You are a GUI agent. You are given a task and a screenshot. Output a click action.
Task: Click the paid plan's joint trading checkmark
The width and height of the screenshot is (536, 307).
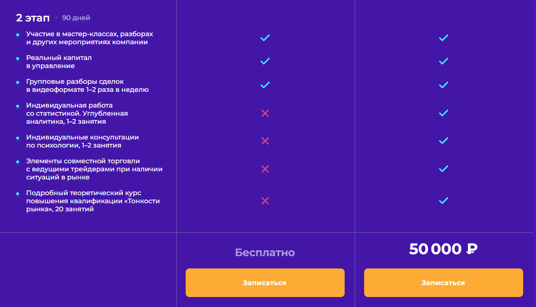point(444,168)
